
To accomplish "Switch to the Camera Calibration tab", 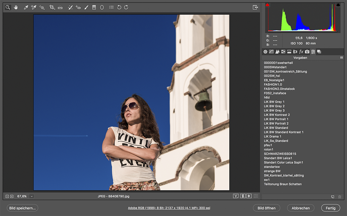I will pyautogui.click(x=307, y=52).
